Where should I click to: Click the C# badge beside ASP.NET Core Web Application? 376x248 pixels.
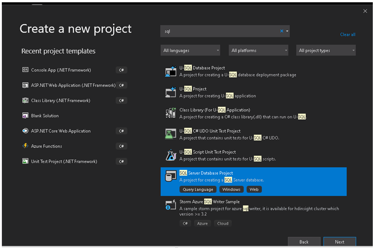coord(122,131)
